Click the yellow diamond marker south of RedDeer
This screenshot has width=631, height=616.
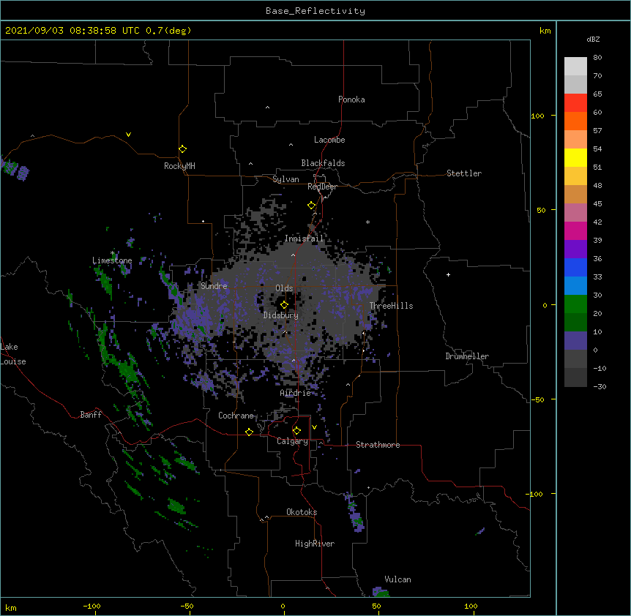[311, 206]
